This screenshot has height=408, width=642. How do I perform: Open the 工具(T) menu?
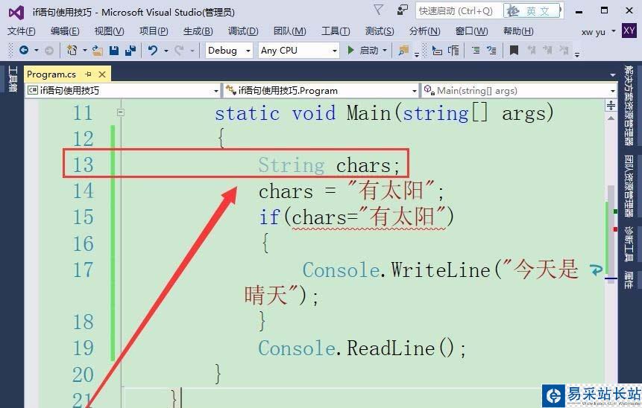pyautogui.click(x=336, y=31)
